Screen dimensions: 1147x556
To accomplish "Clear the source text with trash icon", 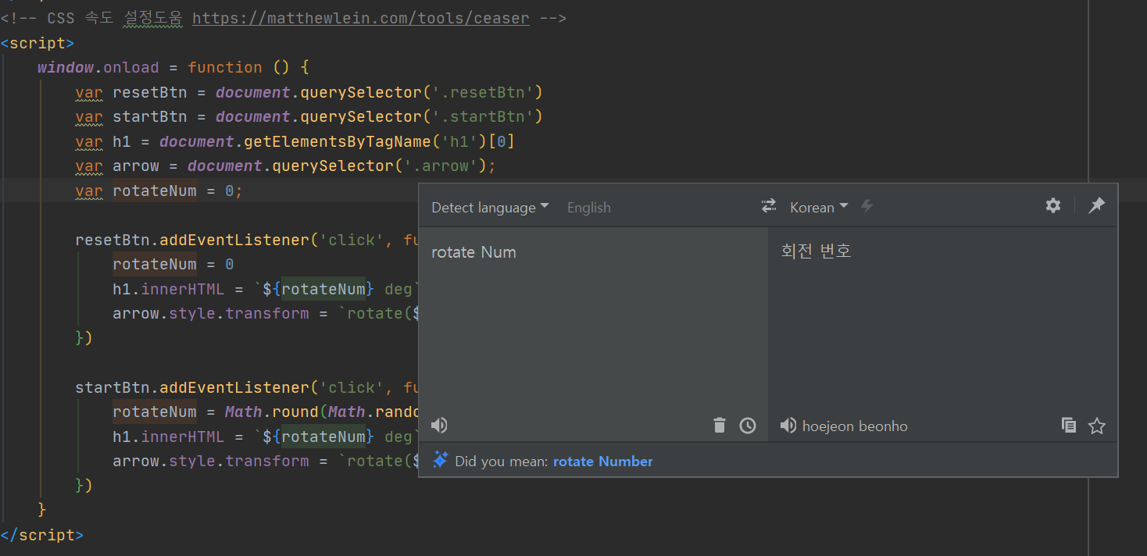I will (720, 426).
